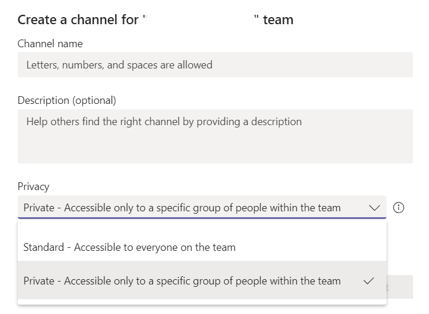Click the blank padding above the Standard option
The height and width of the screenshot is (314, 429).
(202, 227)
